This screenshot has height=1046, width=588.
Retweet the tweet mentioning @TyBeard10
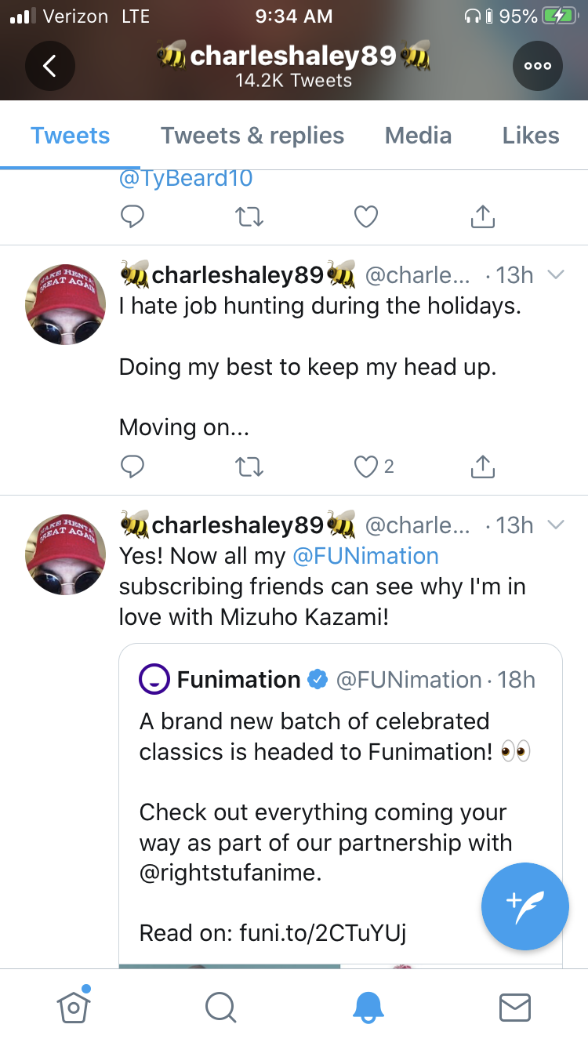[x=249, y=216]
